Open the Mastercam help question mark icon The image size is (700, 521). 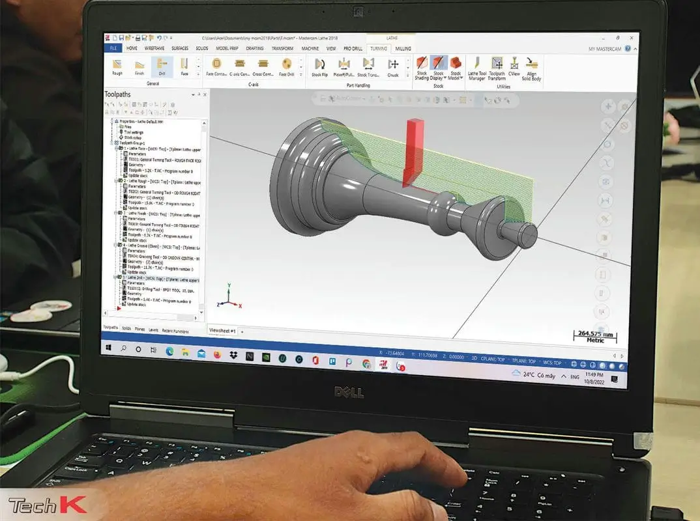click(x=628, y=49)
